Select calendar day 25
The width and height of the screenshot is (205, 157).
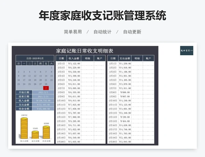point(29,84)
